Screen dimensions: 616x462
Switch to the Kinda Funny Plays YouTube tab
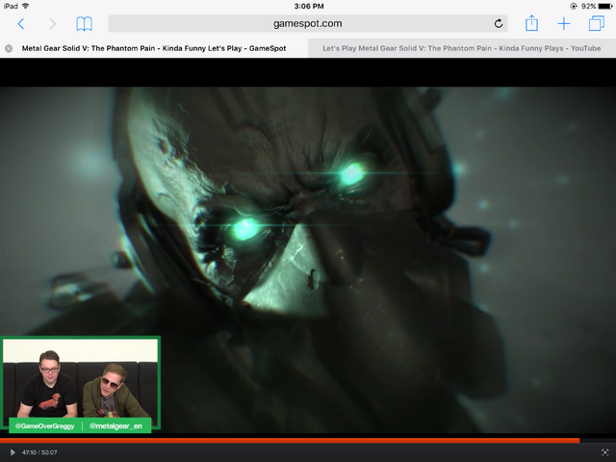(462, 48)
